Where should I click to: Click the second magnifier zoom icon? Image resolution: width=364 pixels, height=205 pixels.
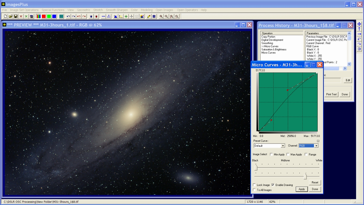click(166, 17)
